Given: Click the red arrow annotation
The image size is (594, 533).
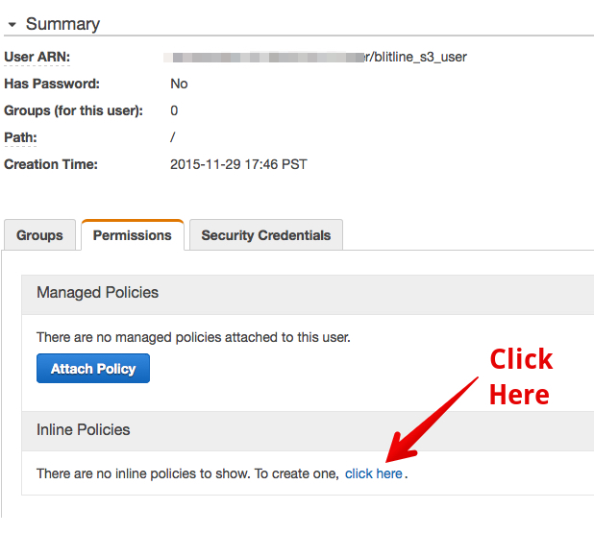Looking at the screenshot, I should point(432,421).
